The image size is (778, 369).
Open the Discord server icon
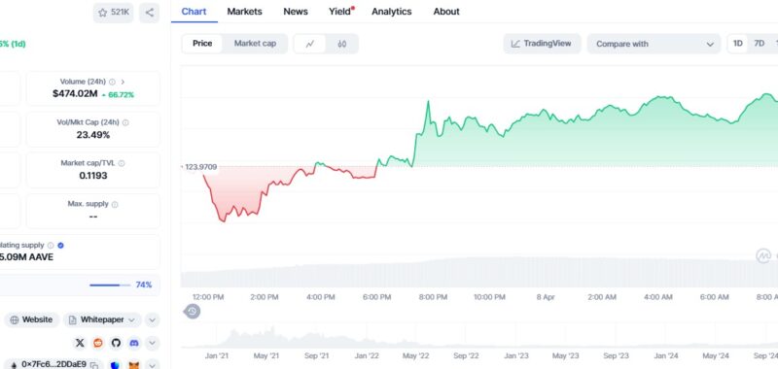134,343
